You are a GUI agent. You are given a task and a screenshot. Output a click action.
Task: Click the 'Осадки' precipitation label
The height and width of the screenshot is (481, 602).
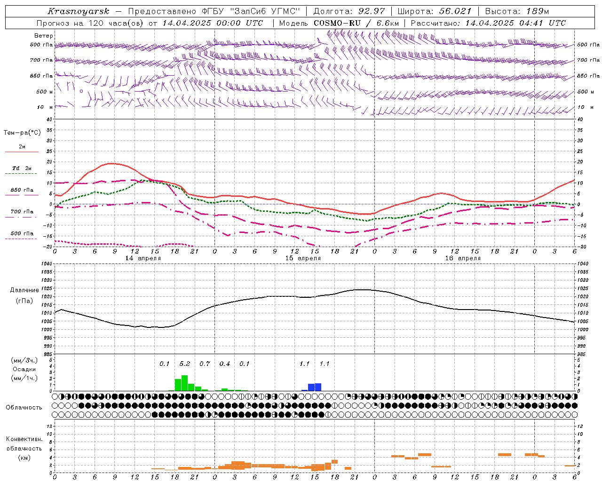coord(24,369)
